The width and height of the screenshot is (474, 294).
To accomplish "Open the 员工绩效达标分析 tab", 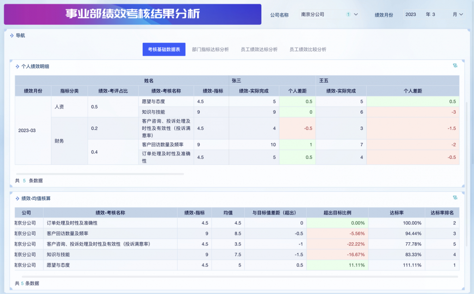I will [x=259, y=49].
